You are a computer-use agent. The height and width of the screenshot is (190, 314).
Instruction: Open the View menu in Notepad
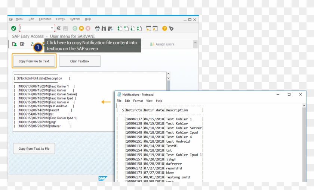pos(149,101)
